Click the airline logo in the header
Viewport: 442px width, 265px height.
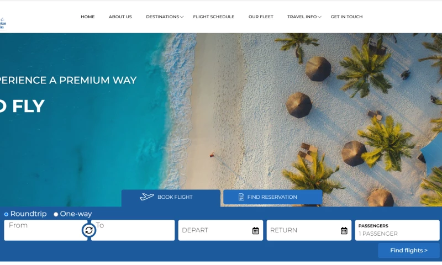point(3,24)
